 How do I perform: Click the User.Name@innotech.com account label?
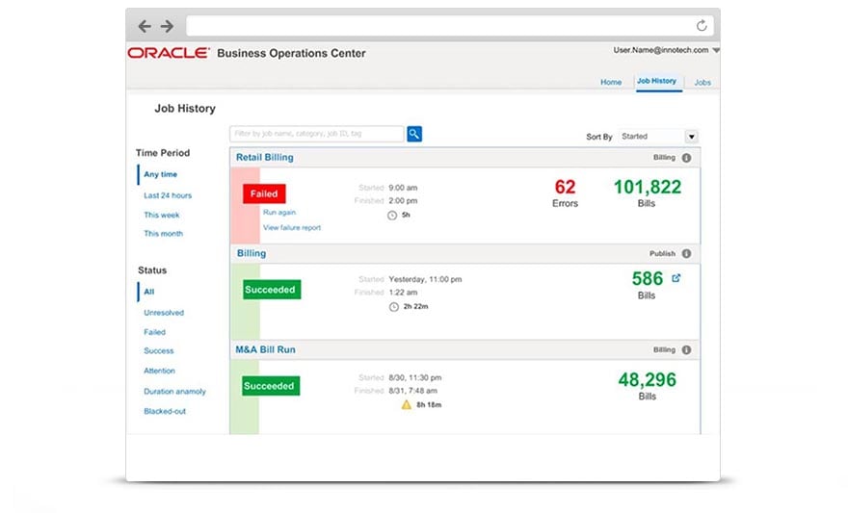[x=660, y=50]
